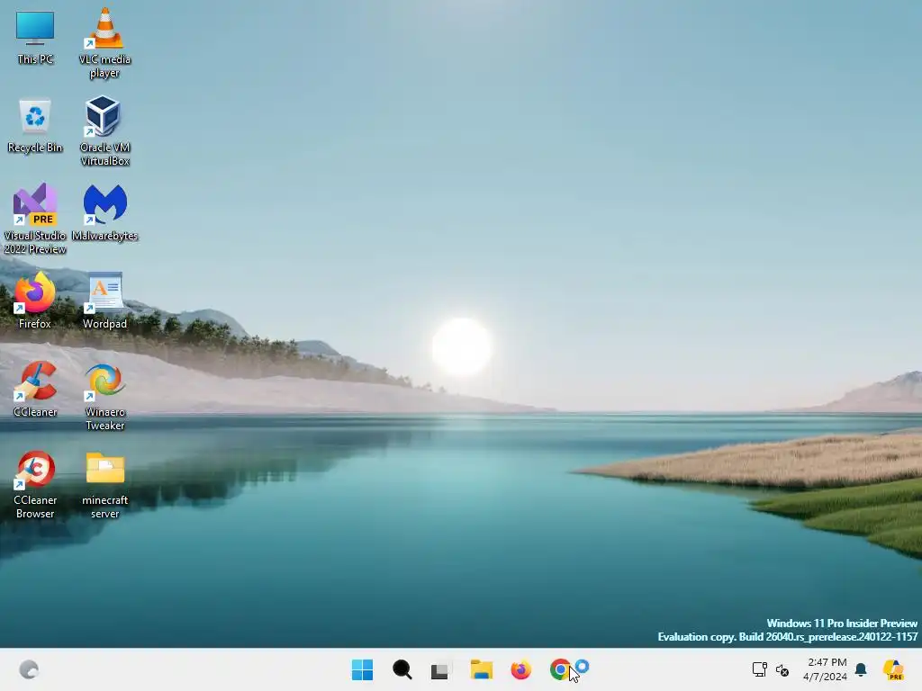The width and height of the screenshot is (922, 691).
Task: Open Task View from the taskbar
Action: (441, 669)
